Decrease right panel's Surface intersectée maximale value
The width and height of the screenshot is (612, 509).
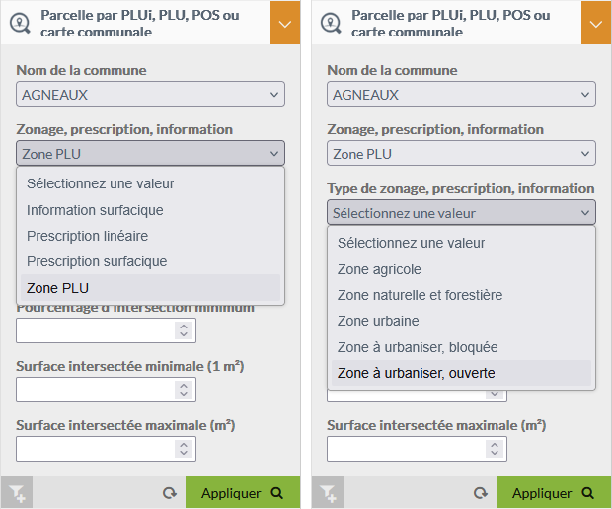pyautogui.click(x=495, y=453)
